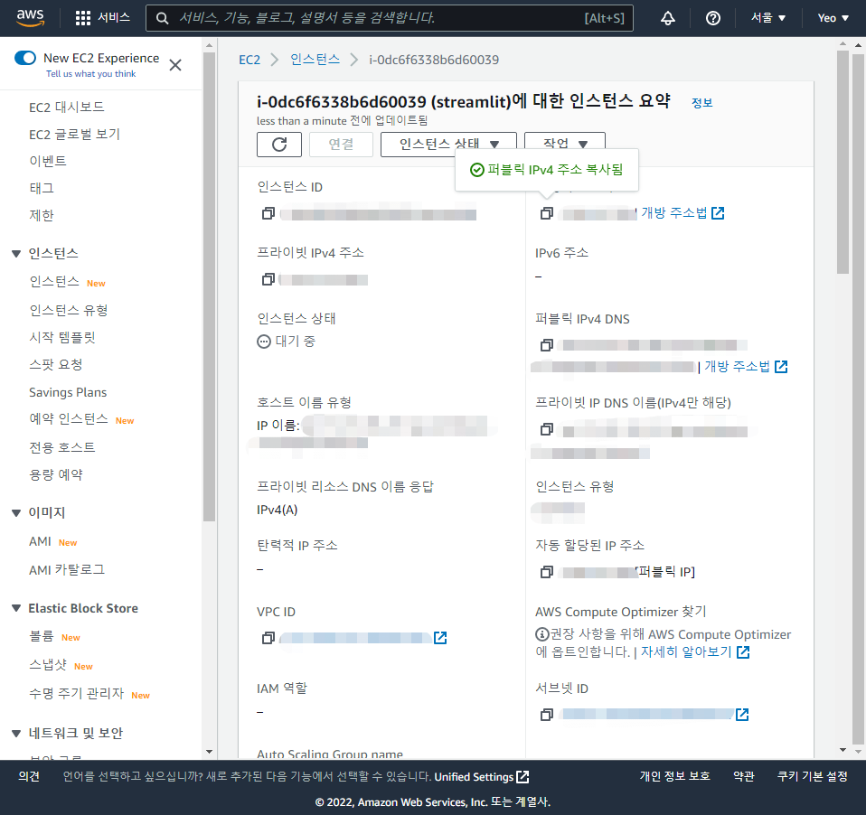This screenshot has height=815, width=866.
Task: Open the 자세히 알아보기 link
Action: point(695,652)
